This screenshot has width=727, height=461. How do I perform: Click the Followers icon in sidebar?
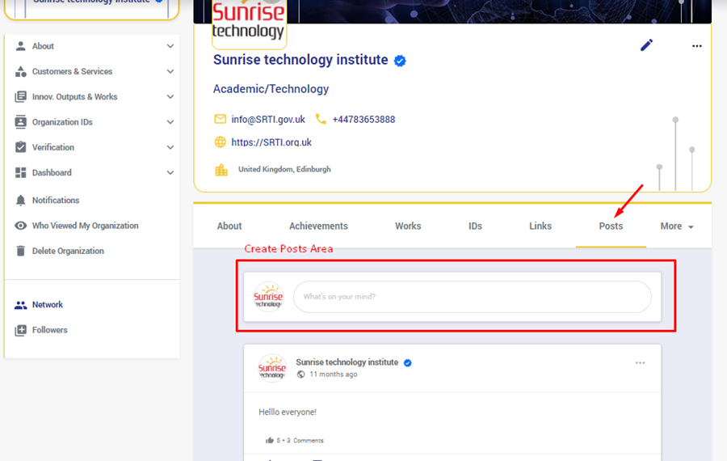point(21,330)
